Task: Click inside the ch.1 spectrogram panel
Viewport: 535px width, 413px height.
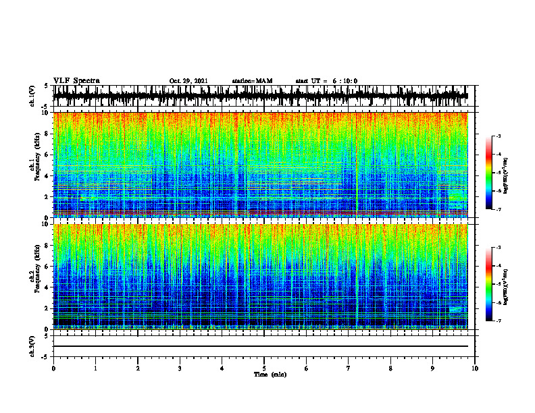Action: [260, 165]
